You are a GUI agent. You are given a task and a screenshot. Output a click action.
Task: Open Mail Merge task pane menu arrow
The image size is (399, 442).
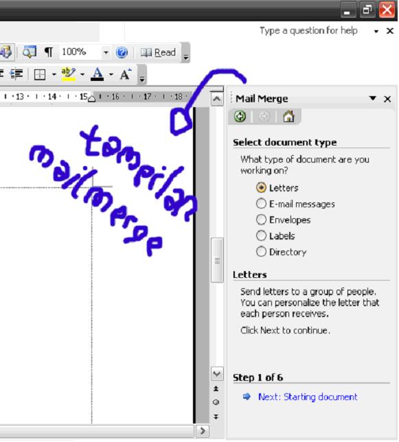click(x=373, y=98)
